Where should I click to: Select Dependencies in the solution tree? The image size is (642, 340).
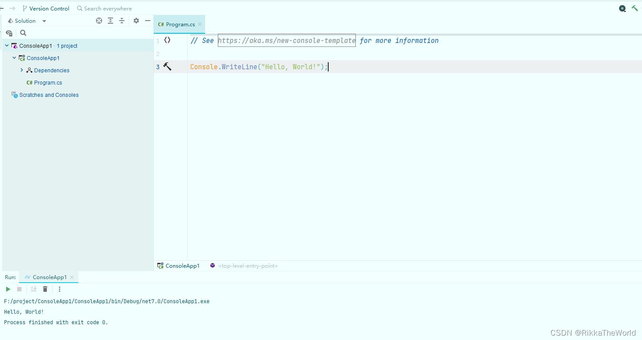coord(52,70)
